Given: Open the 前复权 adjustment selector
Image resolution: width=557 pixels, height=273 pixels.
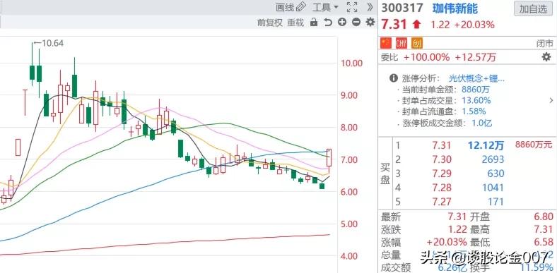Looking at the screenshot, I should pos(270,23).
